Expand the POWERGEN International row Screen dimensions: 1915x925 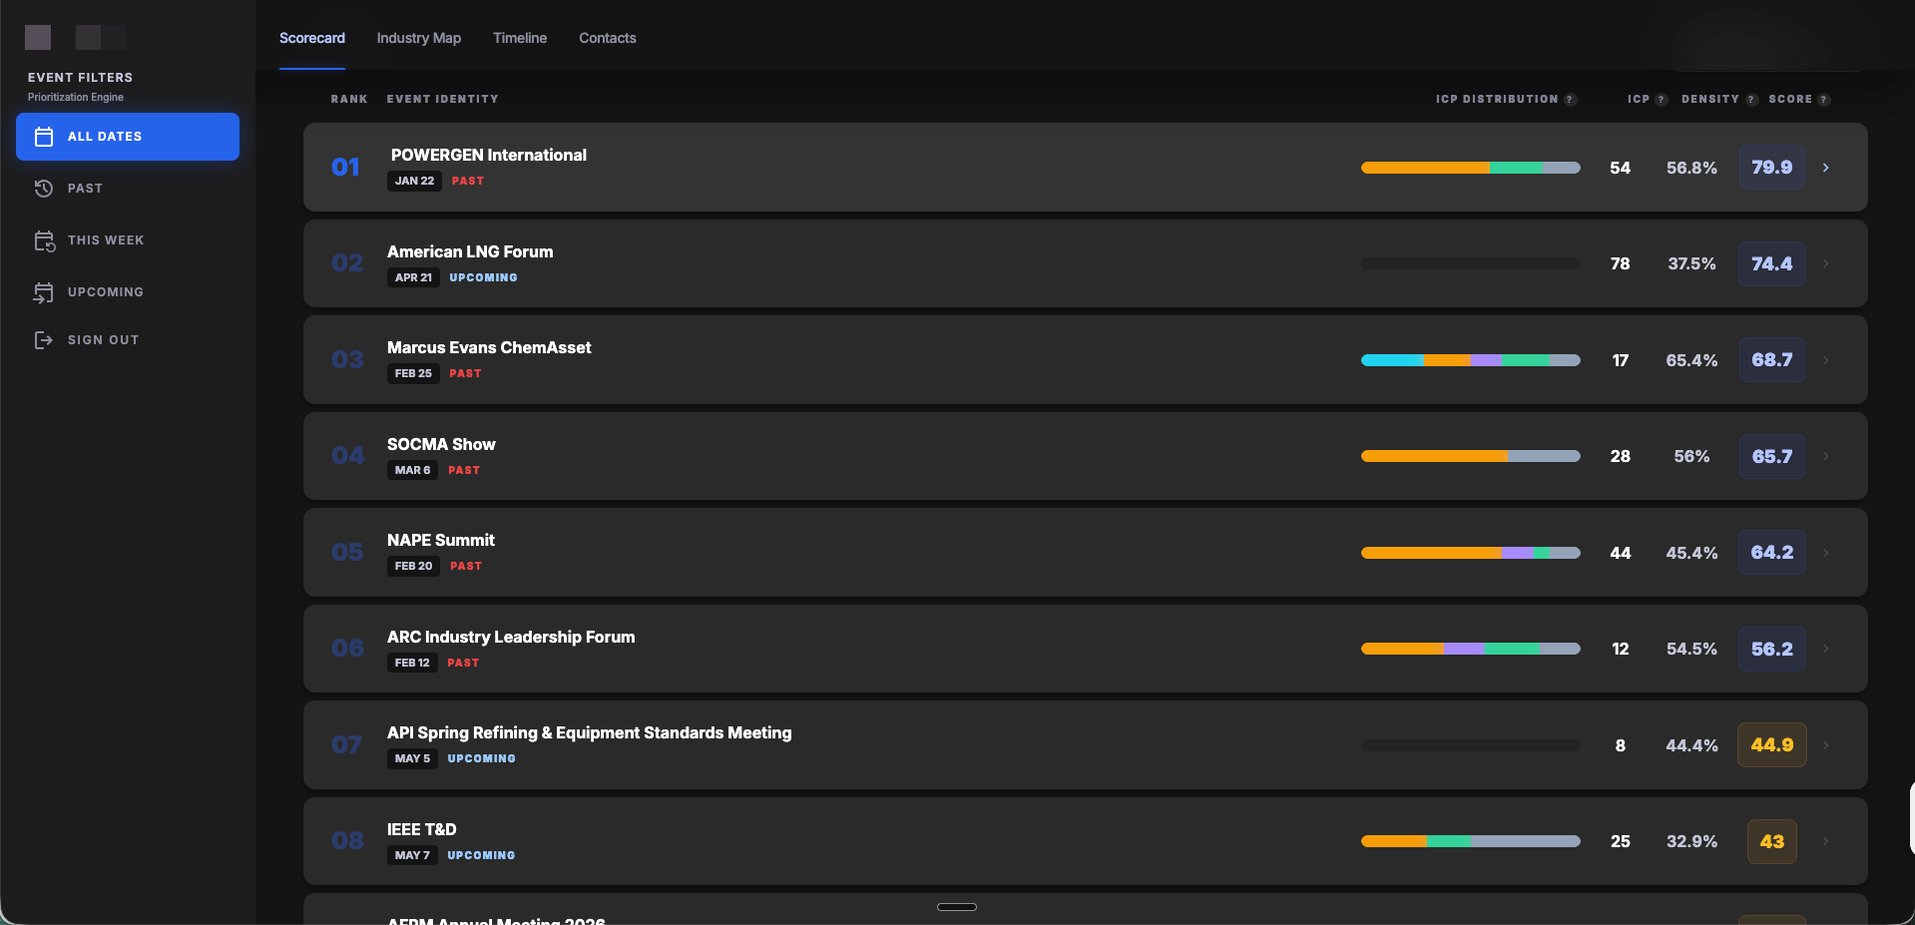(1827, 168)
